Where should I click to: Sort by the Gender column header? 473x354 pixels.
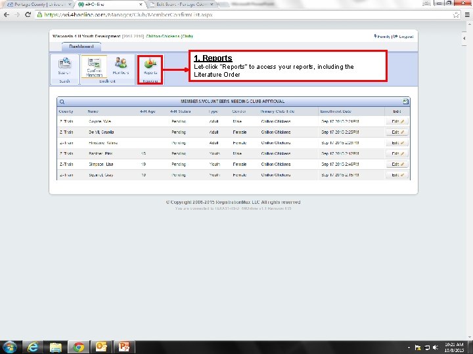click(x=239, y=111)
